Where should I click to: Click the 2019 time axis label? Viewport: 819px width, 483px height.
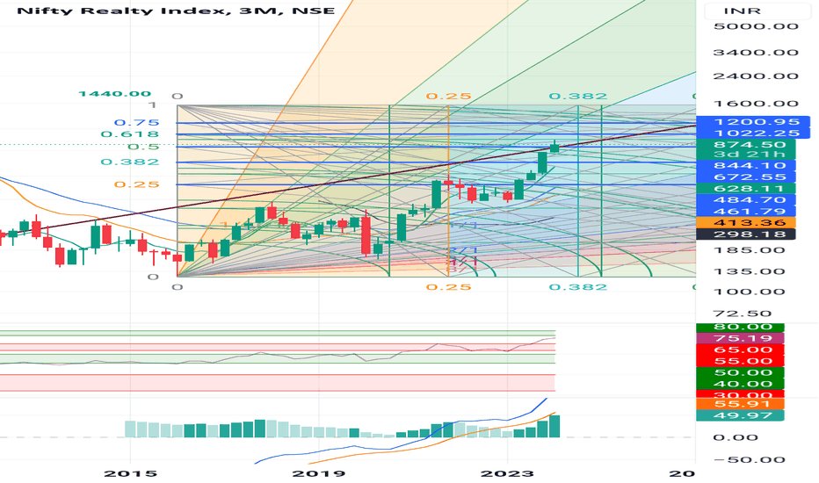pyautogui.click(x=319, y=473)
